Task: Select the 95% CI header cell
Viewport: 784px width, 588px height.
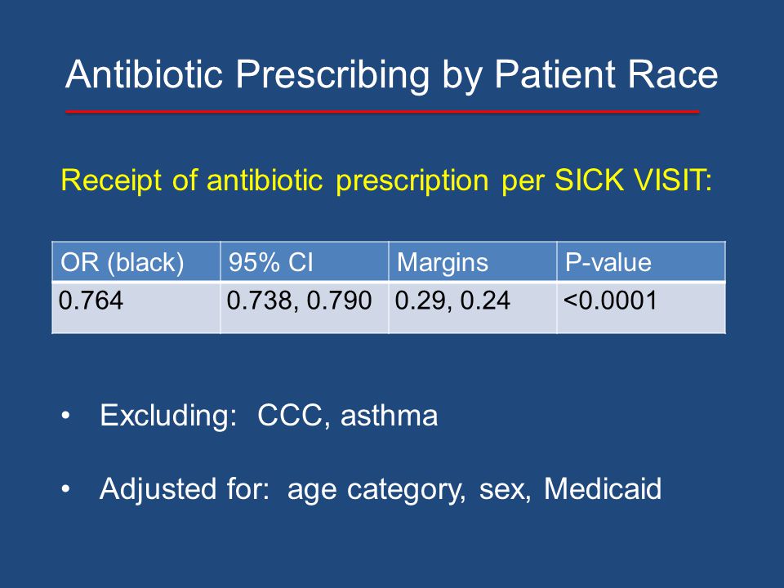Action: tap(304, 261)
